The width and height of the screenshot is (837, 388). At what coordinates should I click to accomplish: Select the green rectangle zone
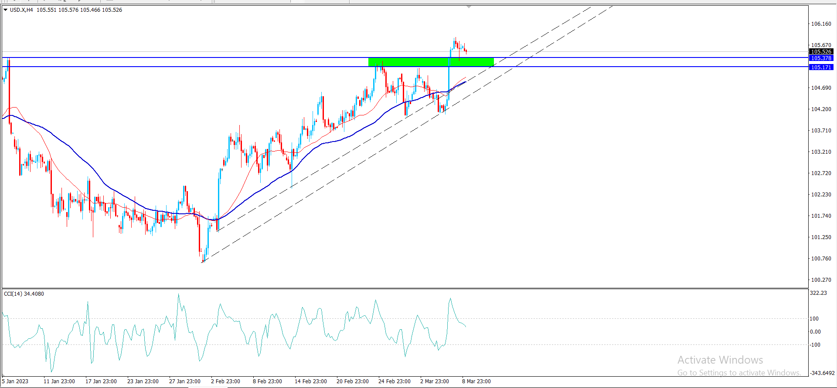(x=431, y=62)
